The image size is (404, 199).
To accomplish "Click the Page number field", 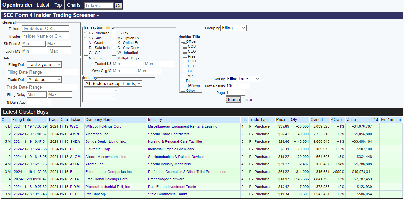I will [x=235, y=93].
